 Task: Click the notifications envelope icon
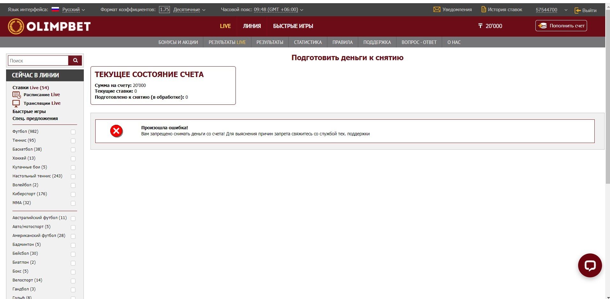click(x=437, y=10)
